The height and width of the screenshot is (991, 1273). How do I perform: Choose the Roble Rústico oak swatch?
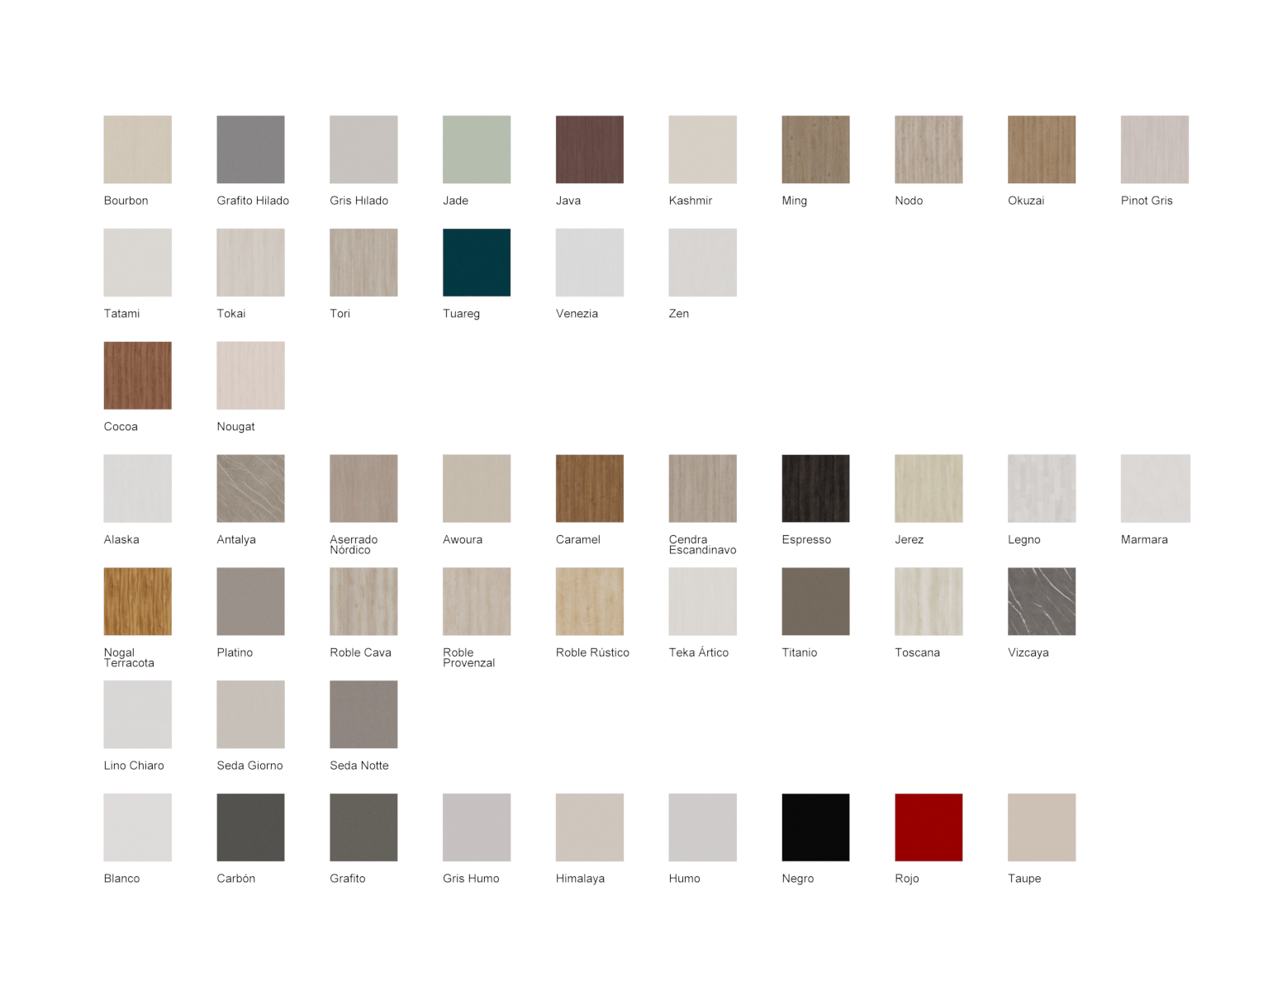[x=590, y=601]
